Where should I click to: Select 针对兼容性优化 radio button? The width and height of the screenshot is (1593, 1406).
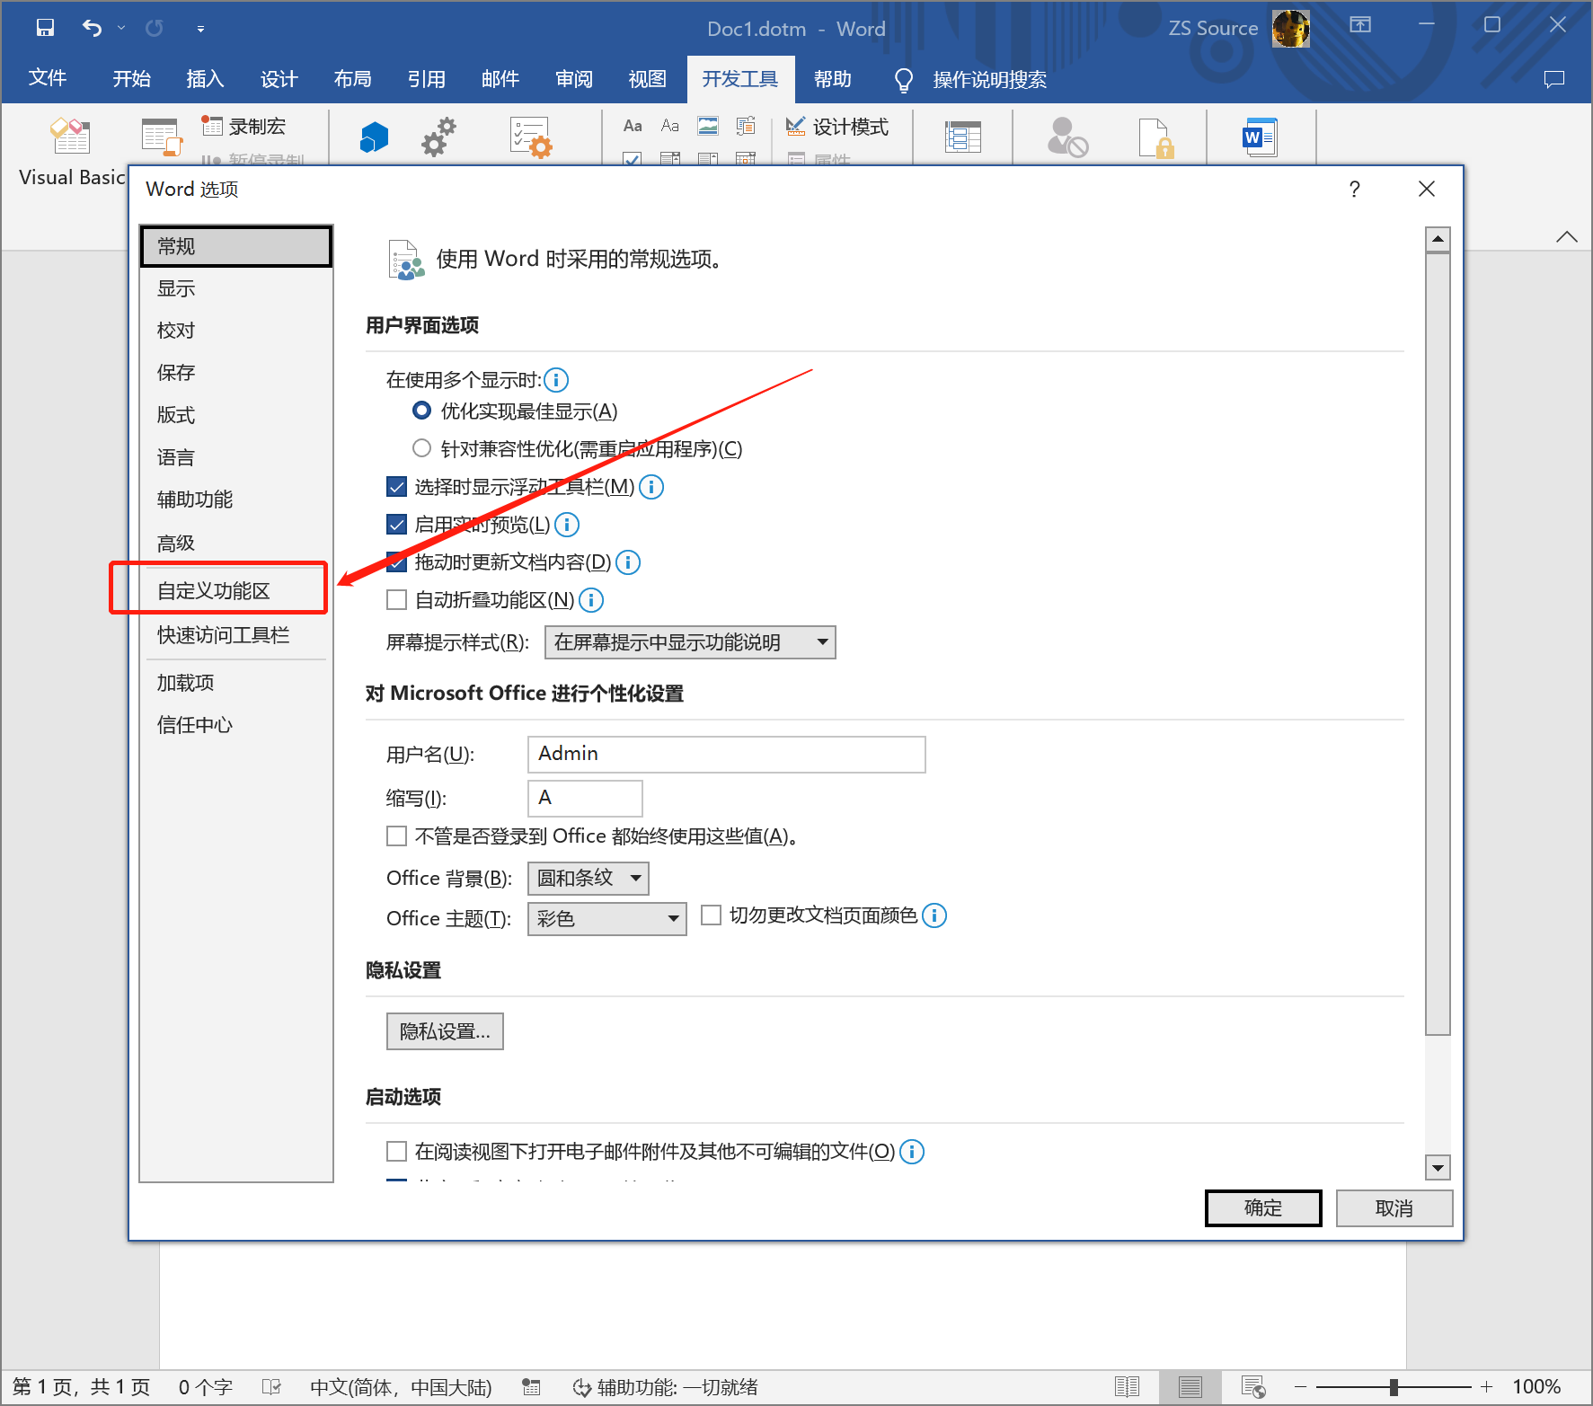click(421, 448)
